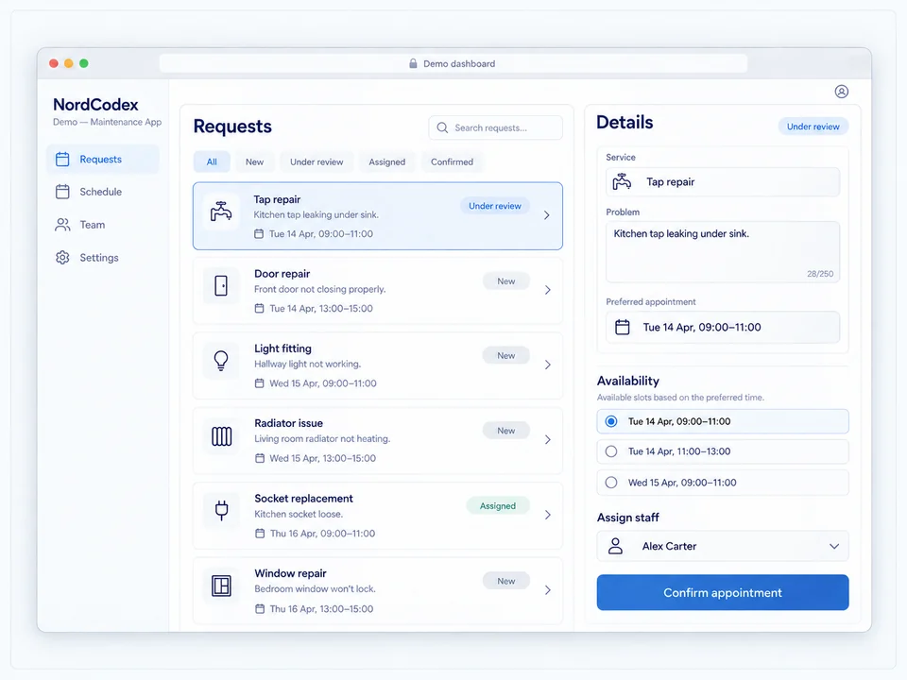Click the person icon in Assign staff field

click(615, 546)
